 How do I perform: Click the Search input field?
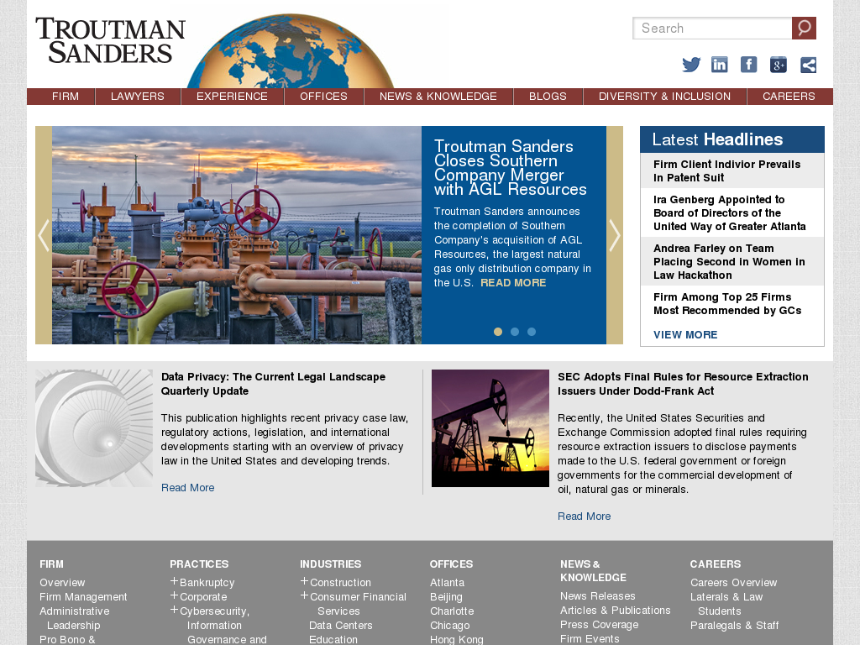point(712,28)
